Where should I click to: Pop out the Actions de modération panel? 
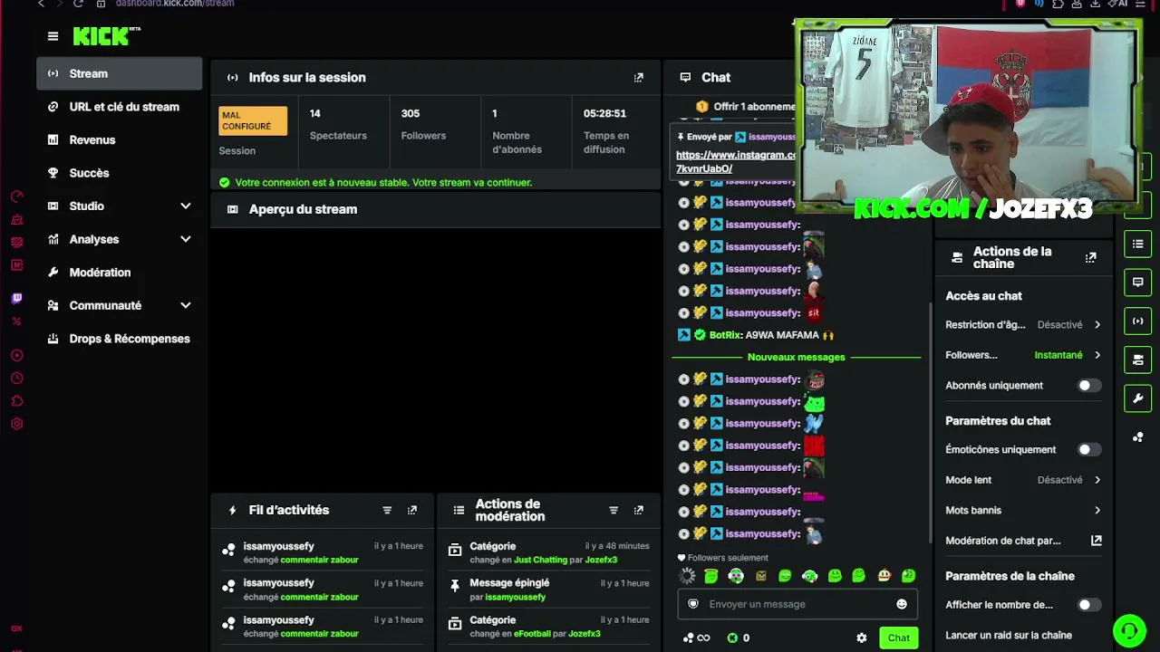click(x=639, y=511)
